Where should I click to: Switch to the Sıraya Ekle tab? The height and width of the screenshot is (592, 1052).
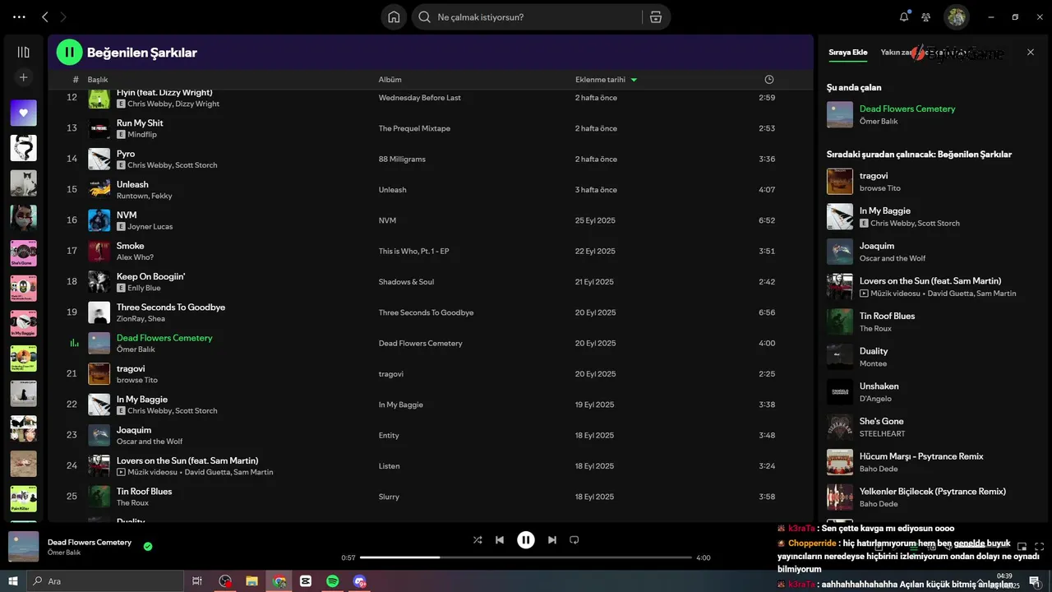point(847,53)
